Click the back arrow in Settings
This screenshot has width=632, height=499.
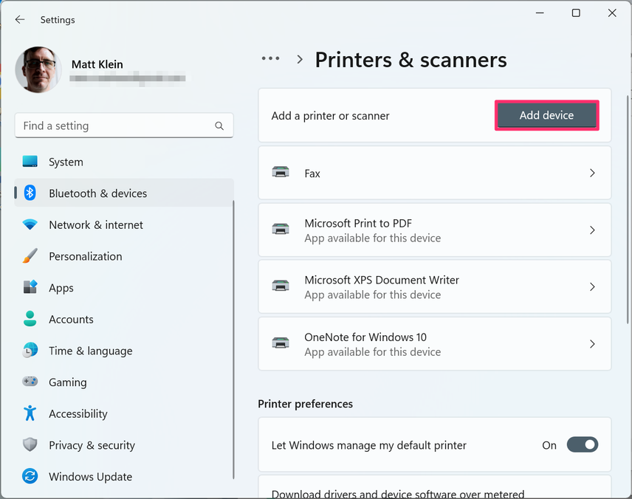click(x=20, y=19)
